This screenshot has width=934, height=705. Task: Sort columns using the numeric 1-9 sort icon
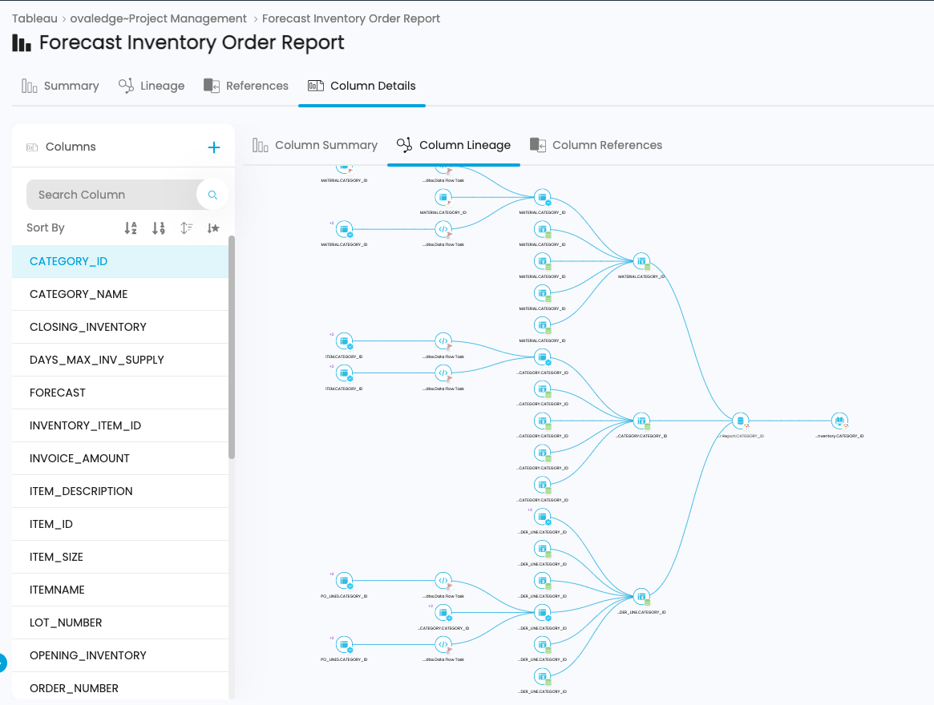tap(158, 228)
